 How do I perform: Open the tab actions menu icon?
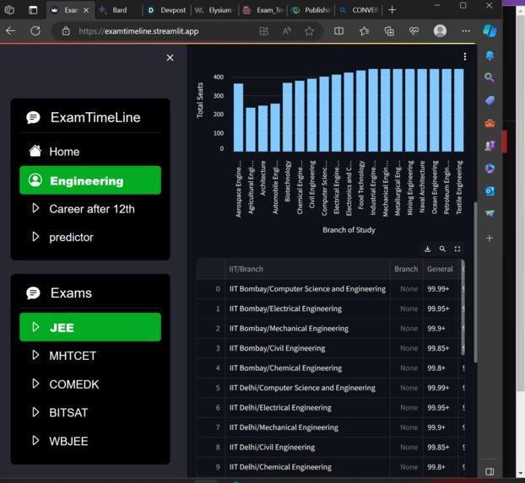[x=33, y=10]
